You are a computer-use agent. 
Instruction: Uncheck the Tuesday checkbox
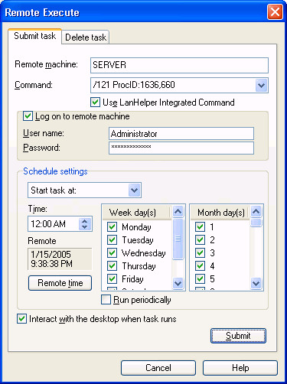(x=113, y=240)
